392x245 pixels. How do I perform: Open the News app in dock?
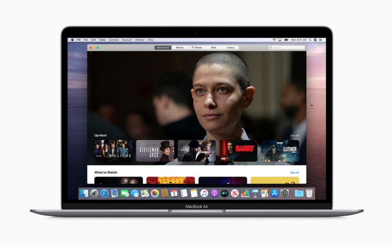(235, 193)
